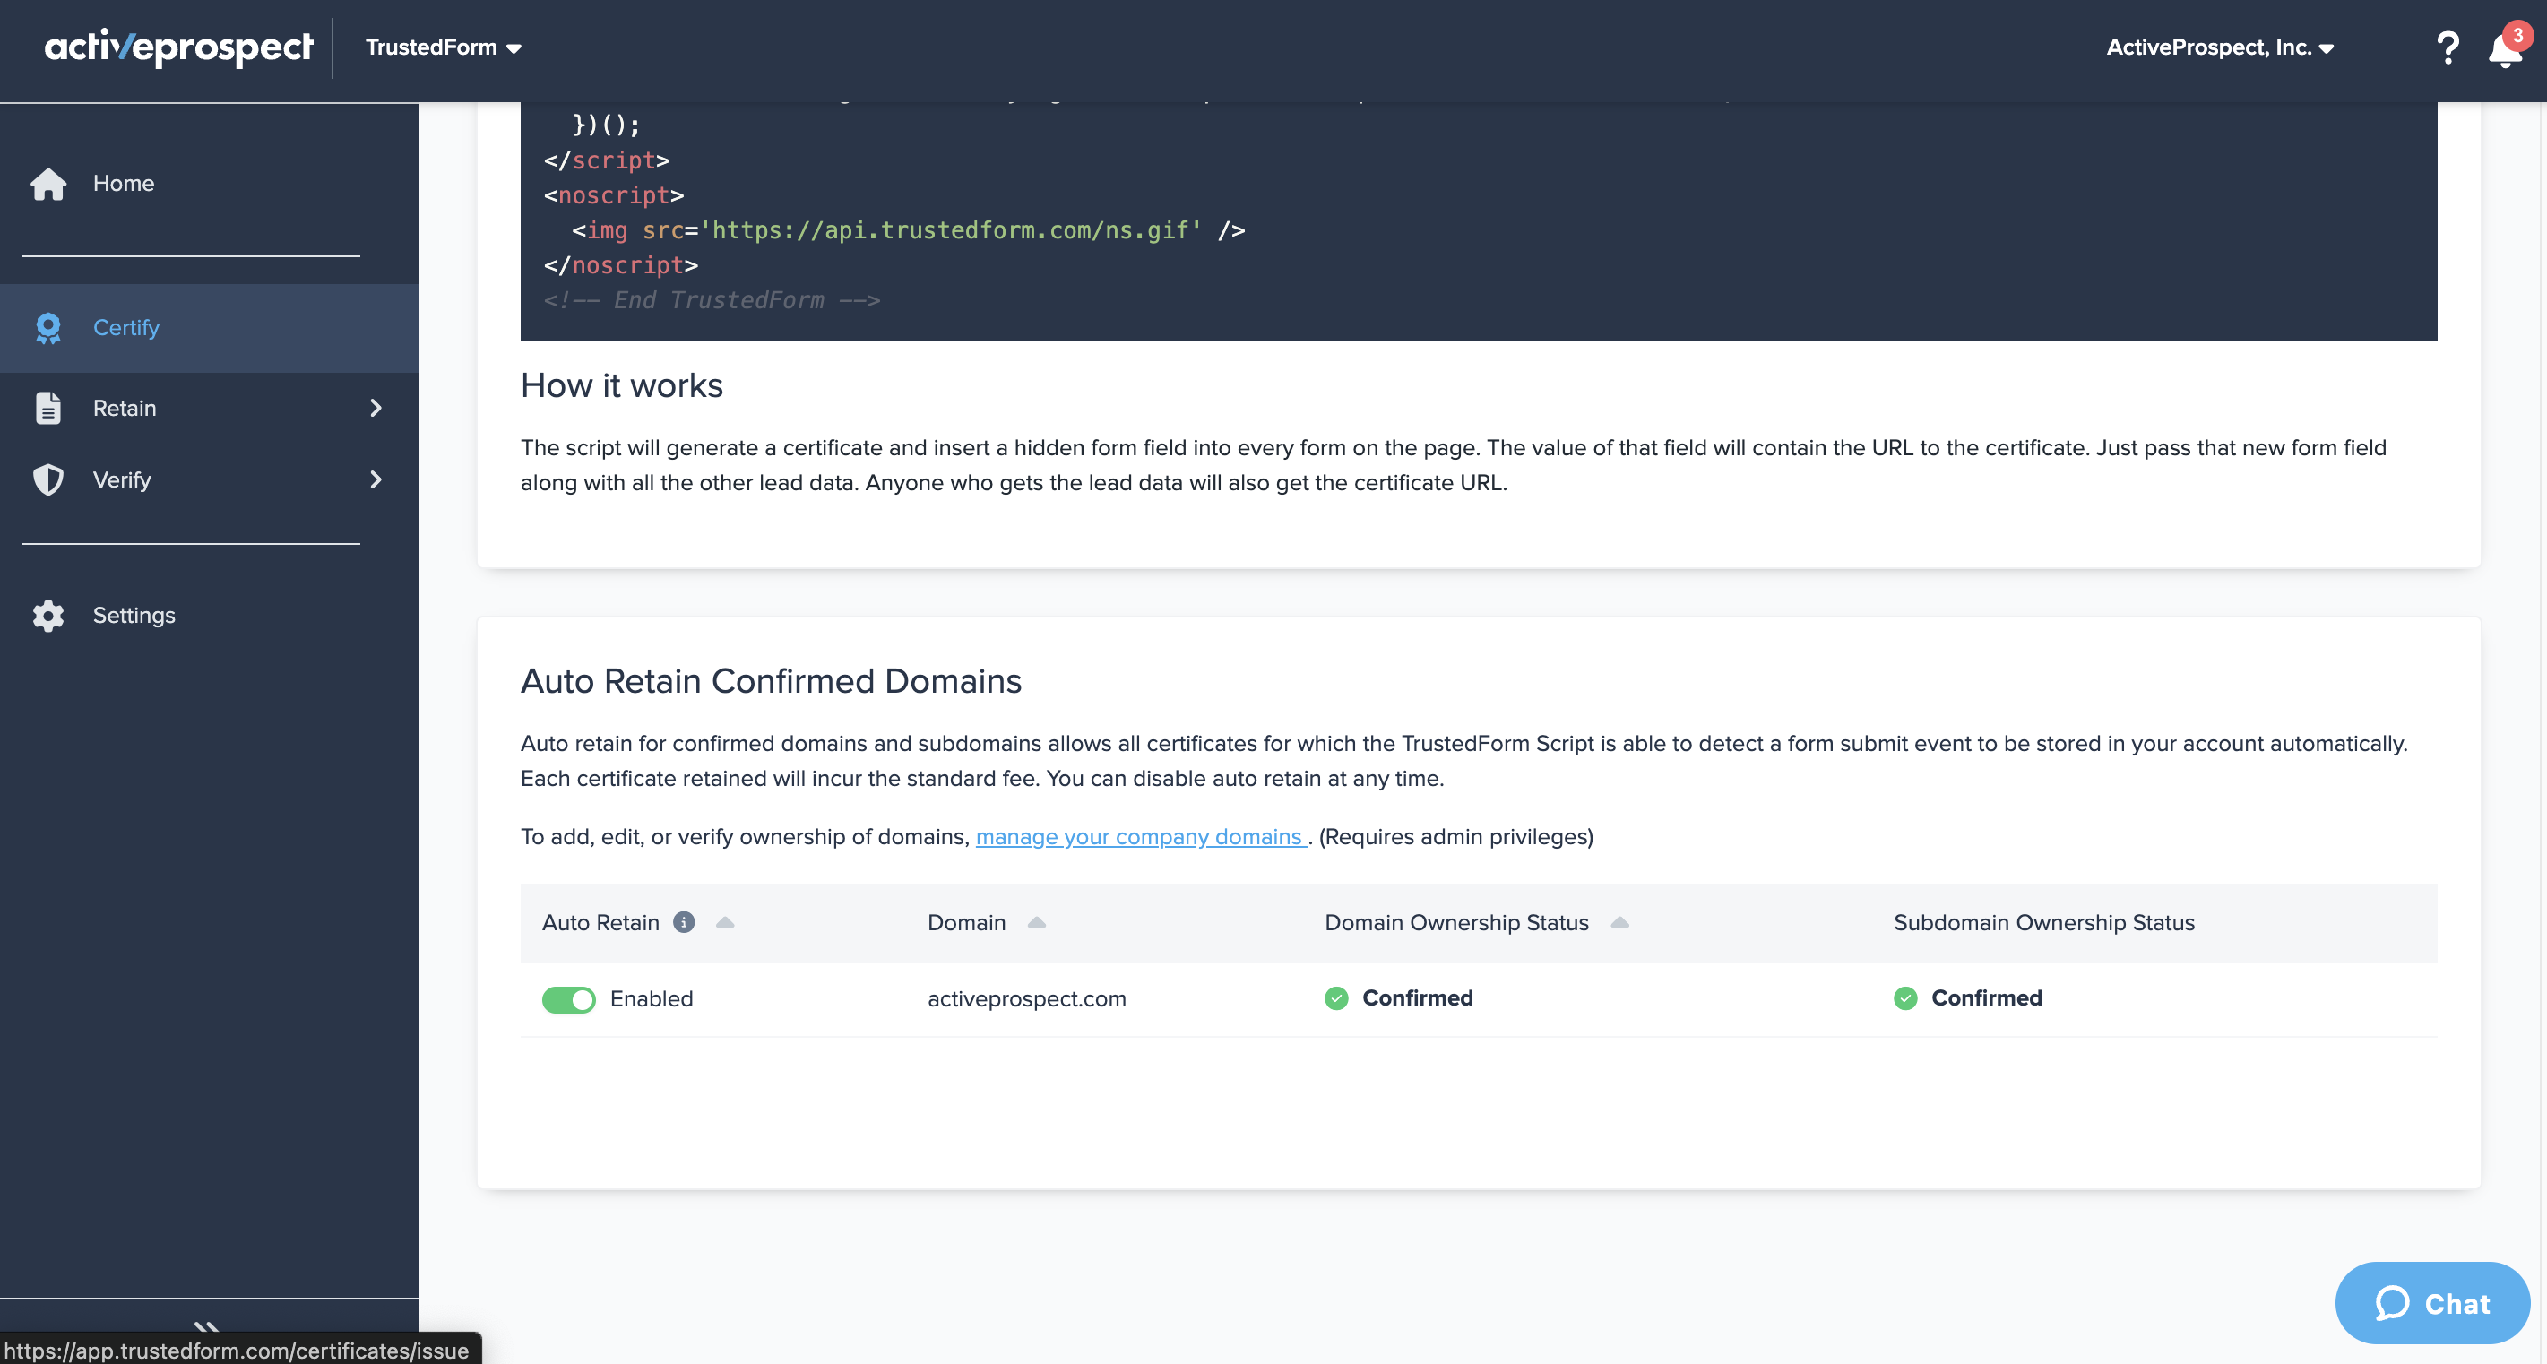This screenshot has height=1364, width=2547.
Task: Expand the Verify submenu chevron
Action: (376, 479)
